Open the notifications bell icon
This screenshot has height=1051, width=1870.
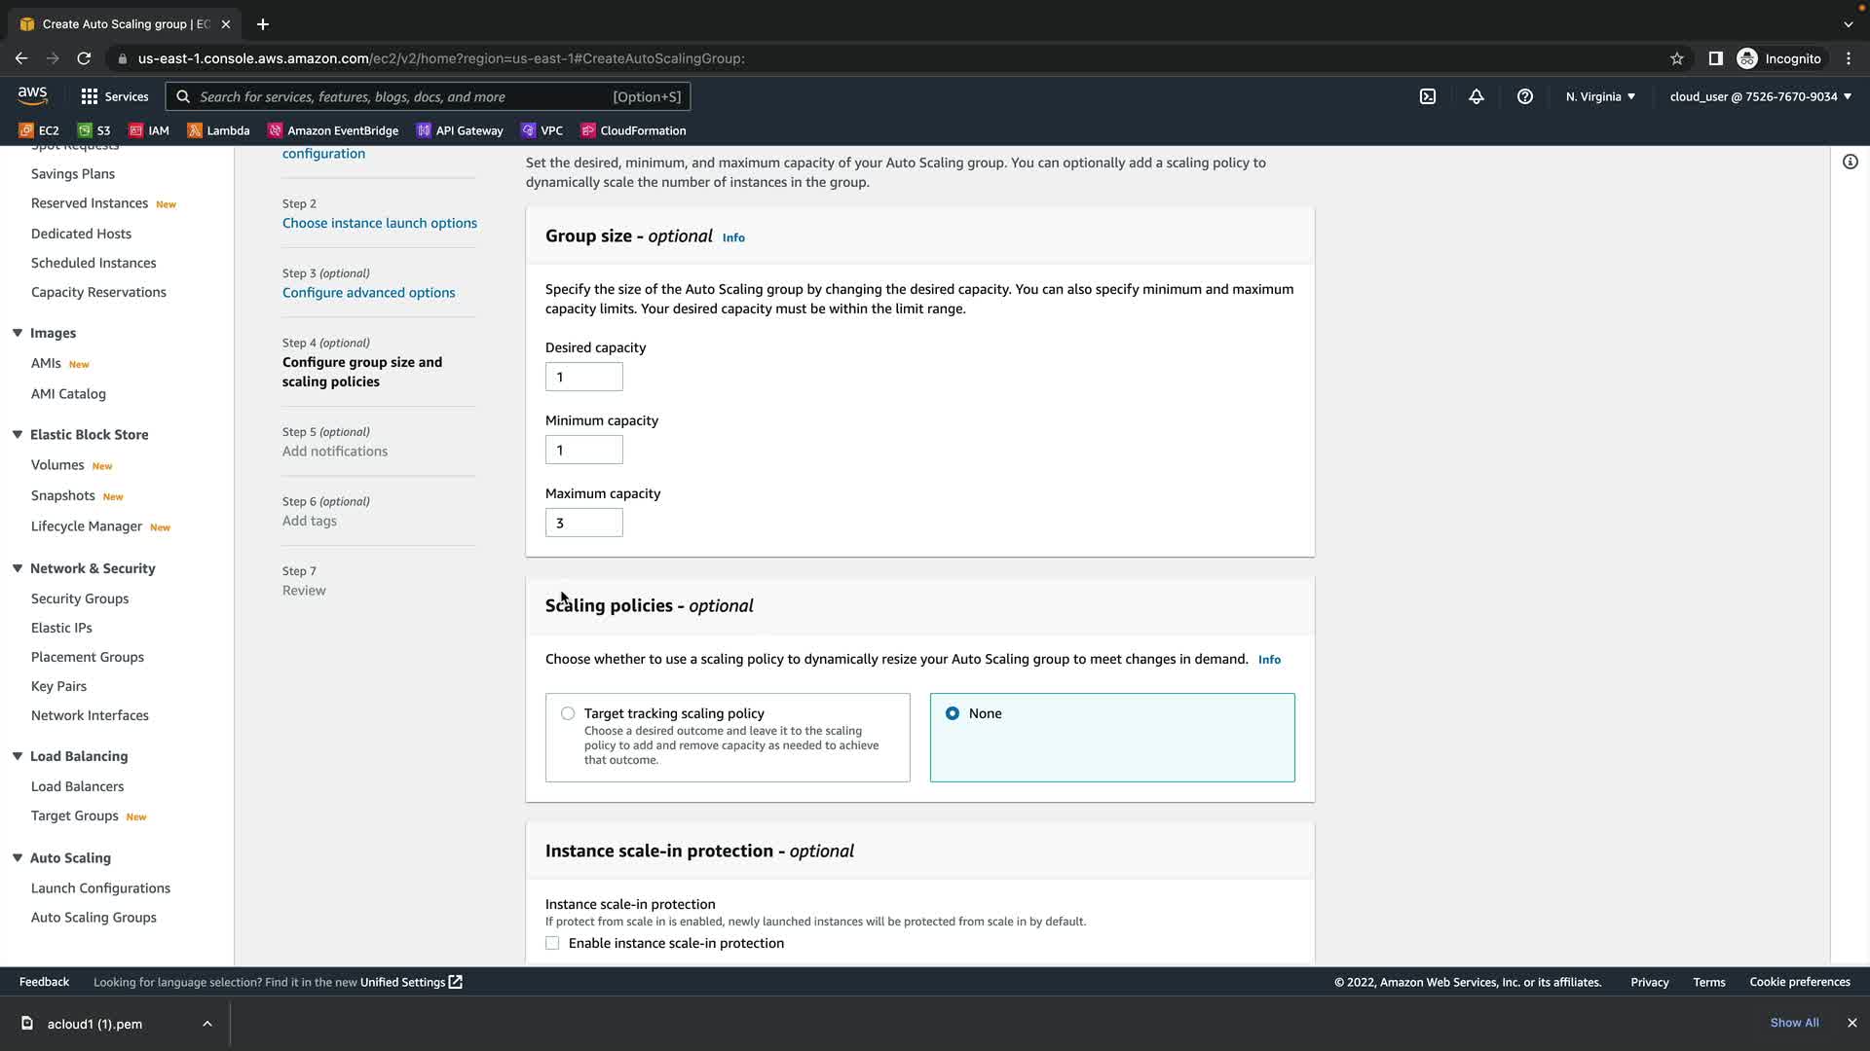click(1477, 96)
